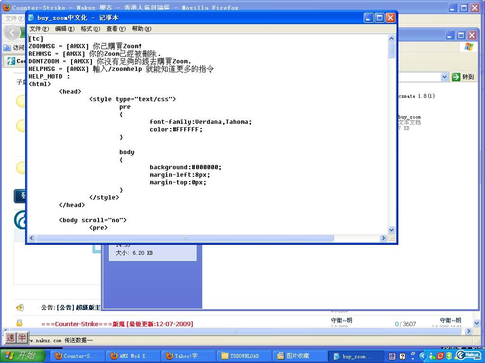The height and width of the screenshot is (363, 485).
Task: Click the ZOOMMSG line in Notepad
Action: tap(85, 46)
